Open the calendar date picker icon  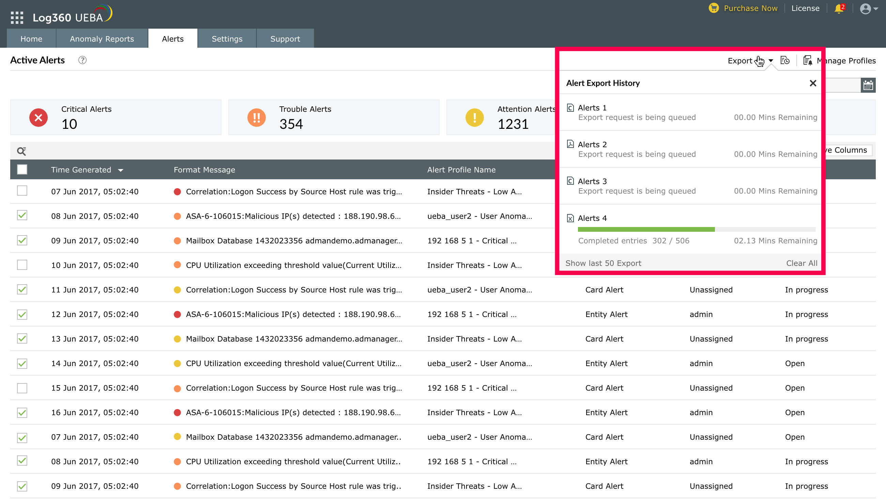869,85
